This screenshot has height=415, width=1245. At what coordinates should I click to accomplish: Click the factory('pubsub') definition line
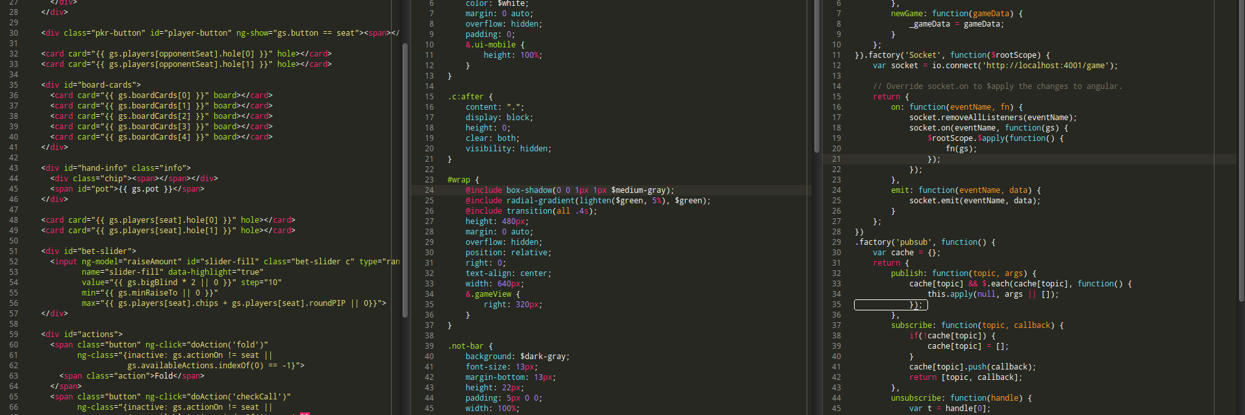pyautogui.click(x=925, y=242)
